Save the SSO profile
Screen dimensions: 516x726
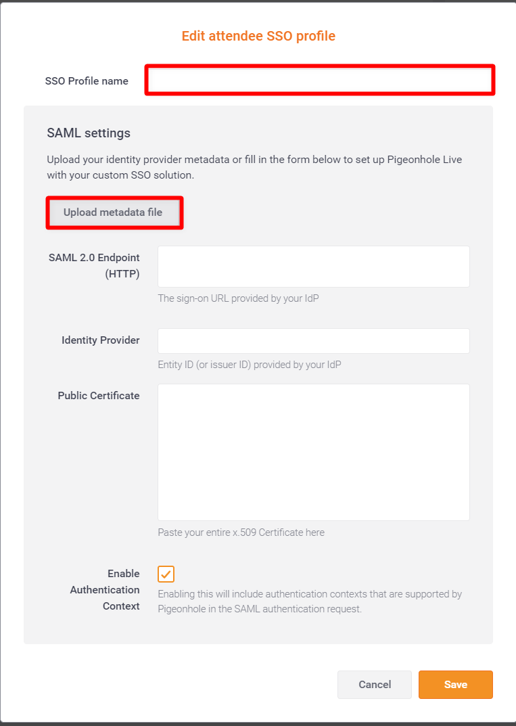click(455, 684)
